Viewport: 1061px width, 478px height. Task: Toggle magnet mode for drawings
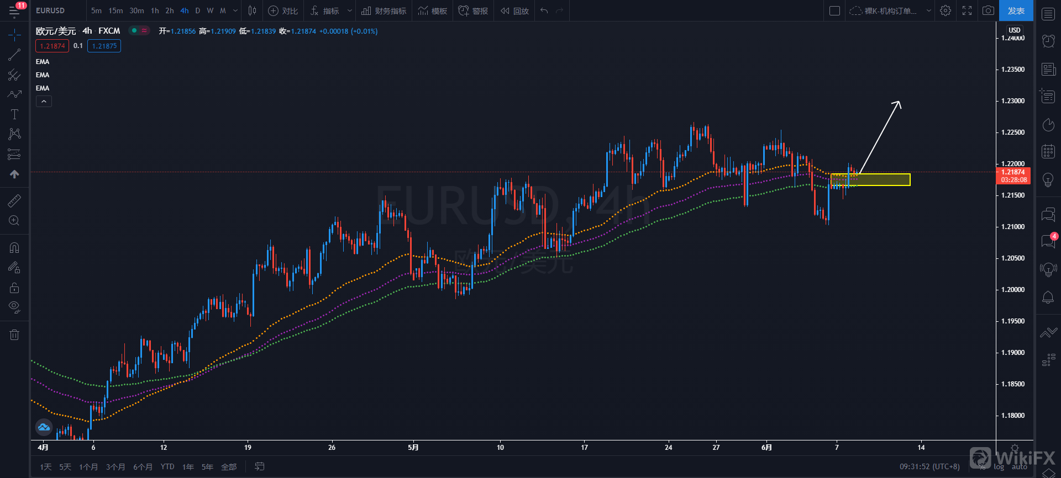(14, 248)
